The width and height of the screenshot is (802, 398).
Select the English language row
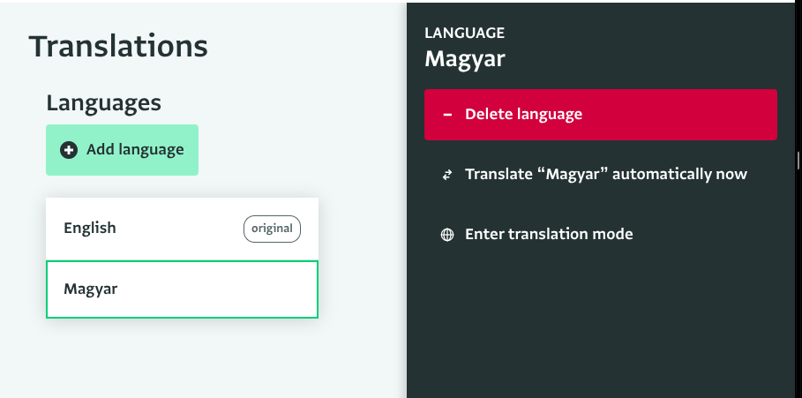click(182, 229)
